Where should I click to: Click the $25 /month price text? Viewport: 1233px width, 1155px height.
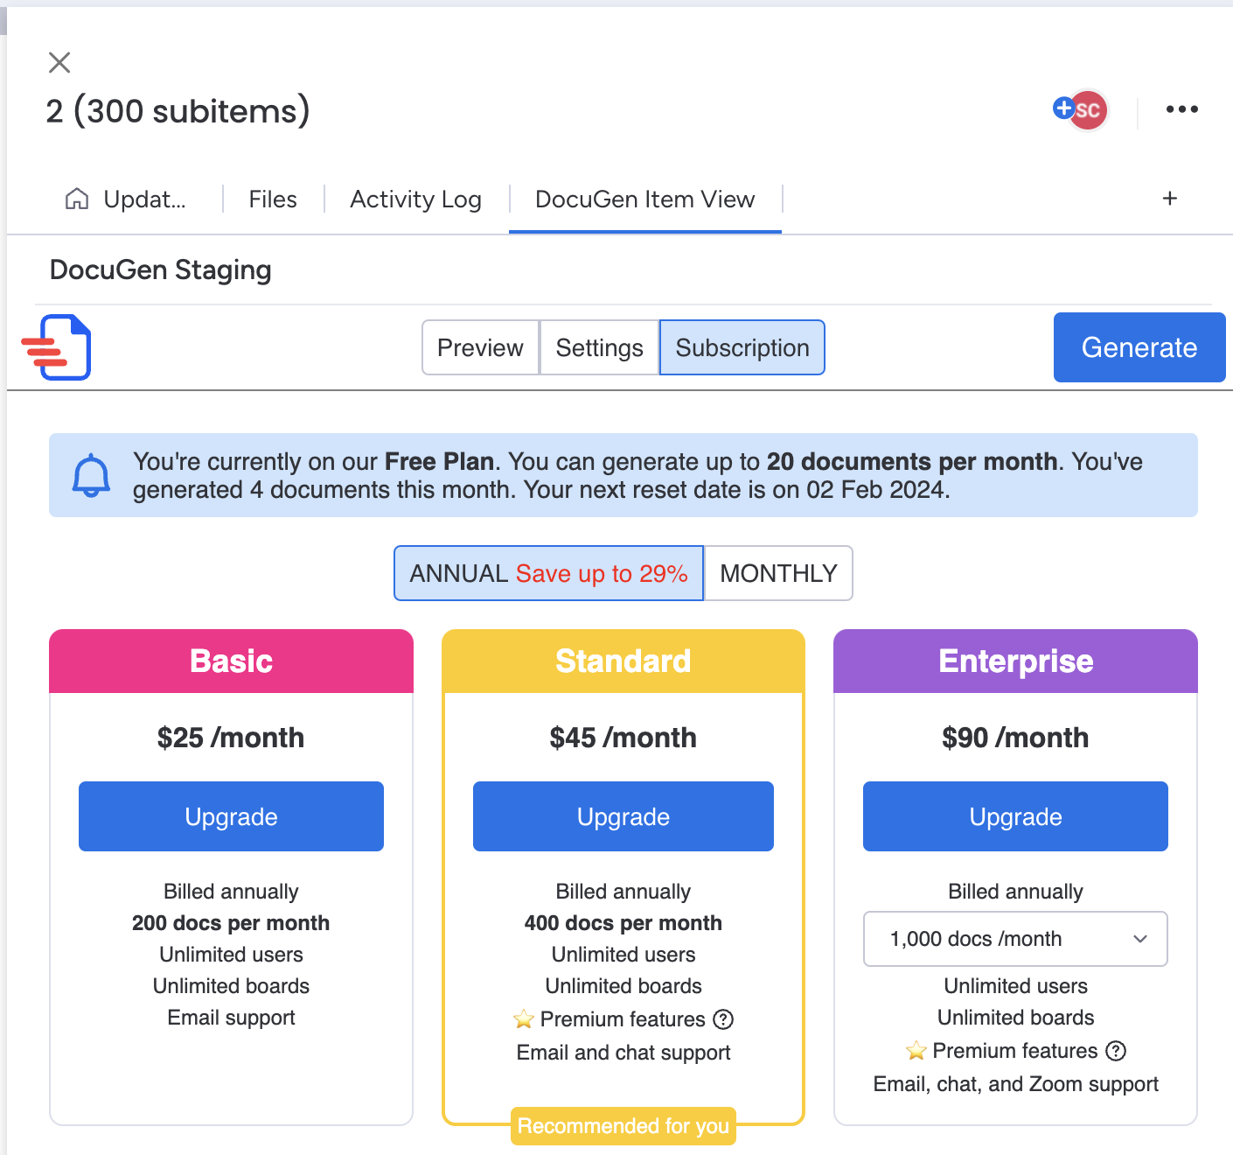pyautogui.click(x=231, y=738)
